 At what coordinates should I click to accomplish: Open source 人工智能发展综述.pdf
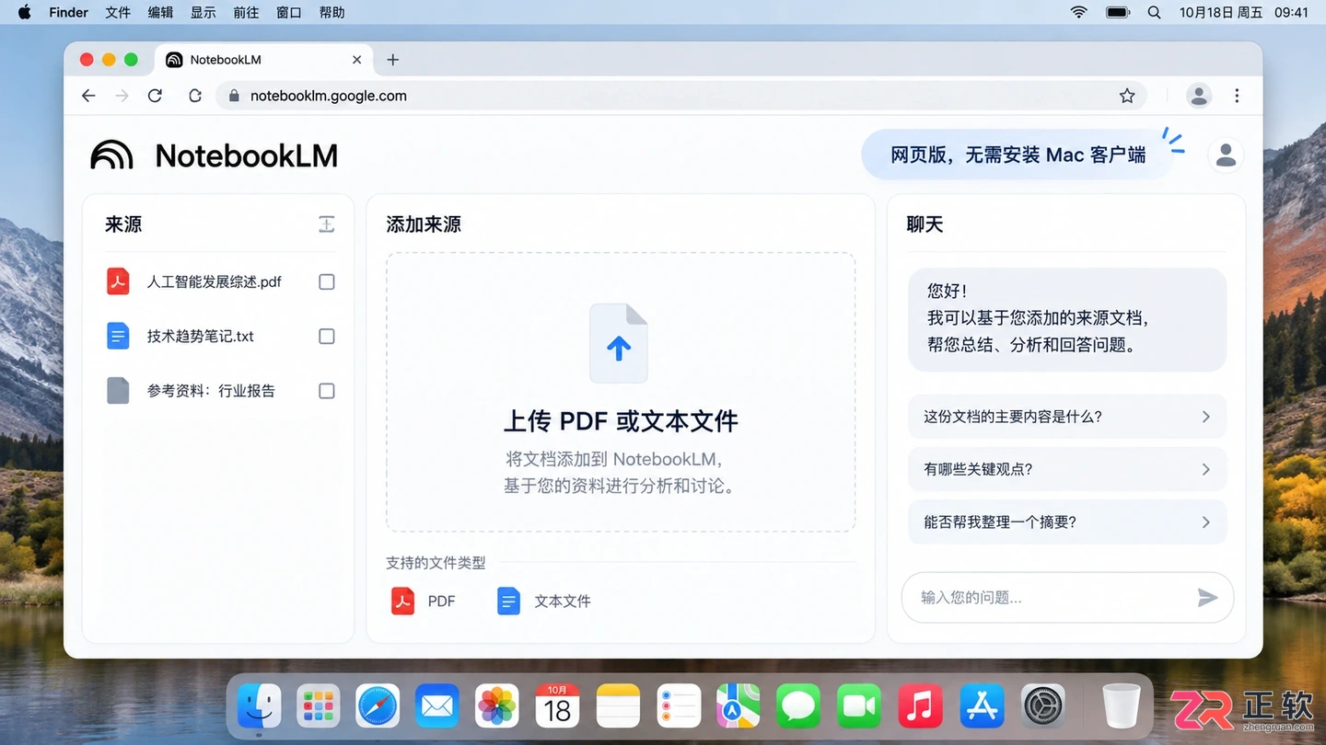[215, 282]
